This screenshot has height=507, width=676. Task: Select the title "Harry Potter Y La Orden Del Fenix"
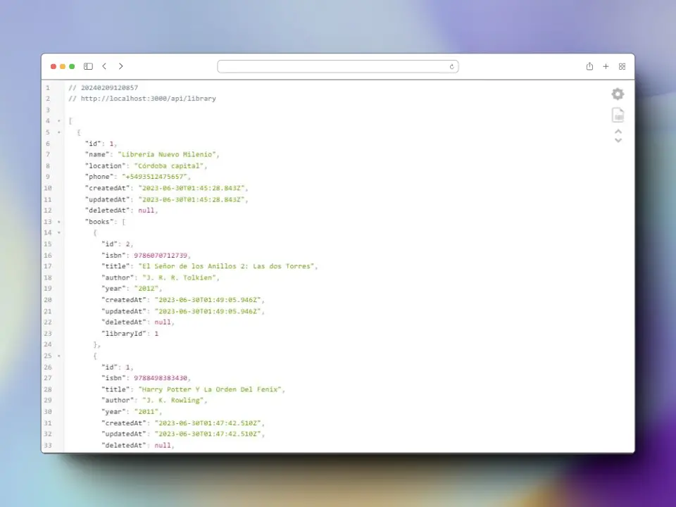(x=210, y=389)
